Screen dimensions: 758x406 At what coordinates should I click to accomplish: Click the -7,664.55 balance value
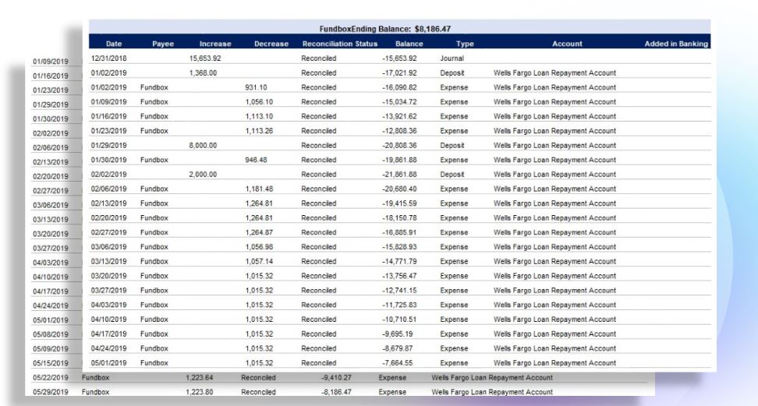398,362
